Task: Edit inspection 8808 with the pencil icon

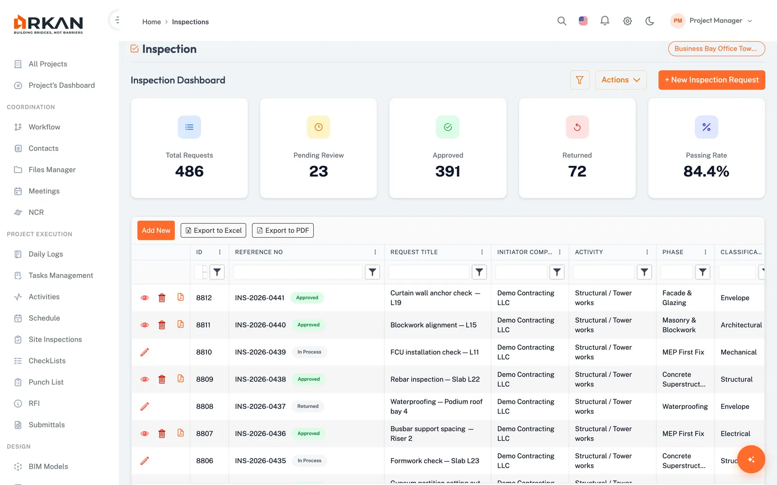Action: pos(145,406)
